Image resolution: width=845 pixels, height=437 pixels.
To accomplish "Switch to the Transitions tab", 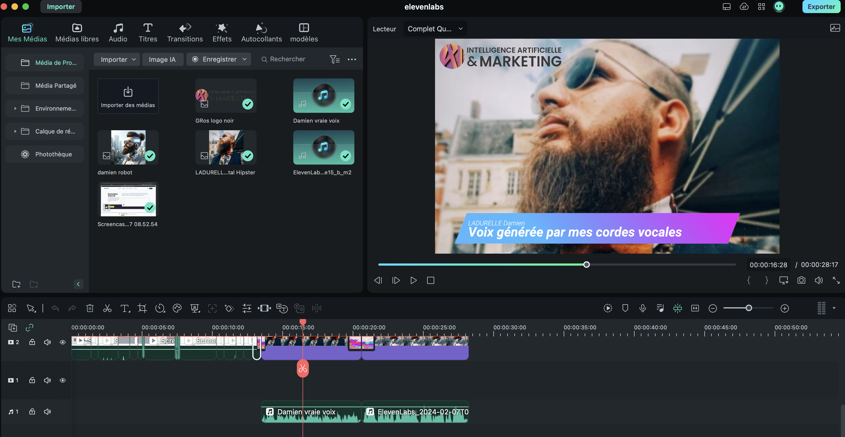I will 185,33.
